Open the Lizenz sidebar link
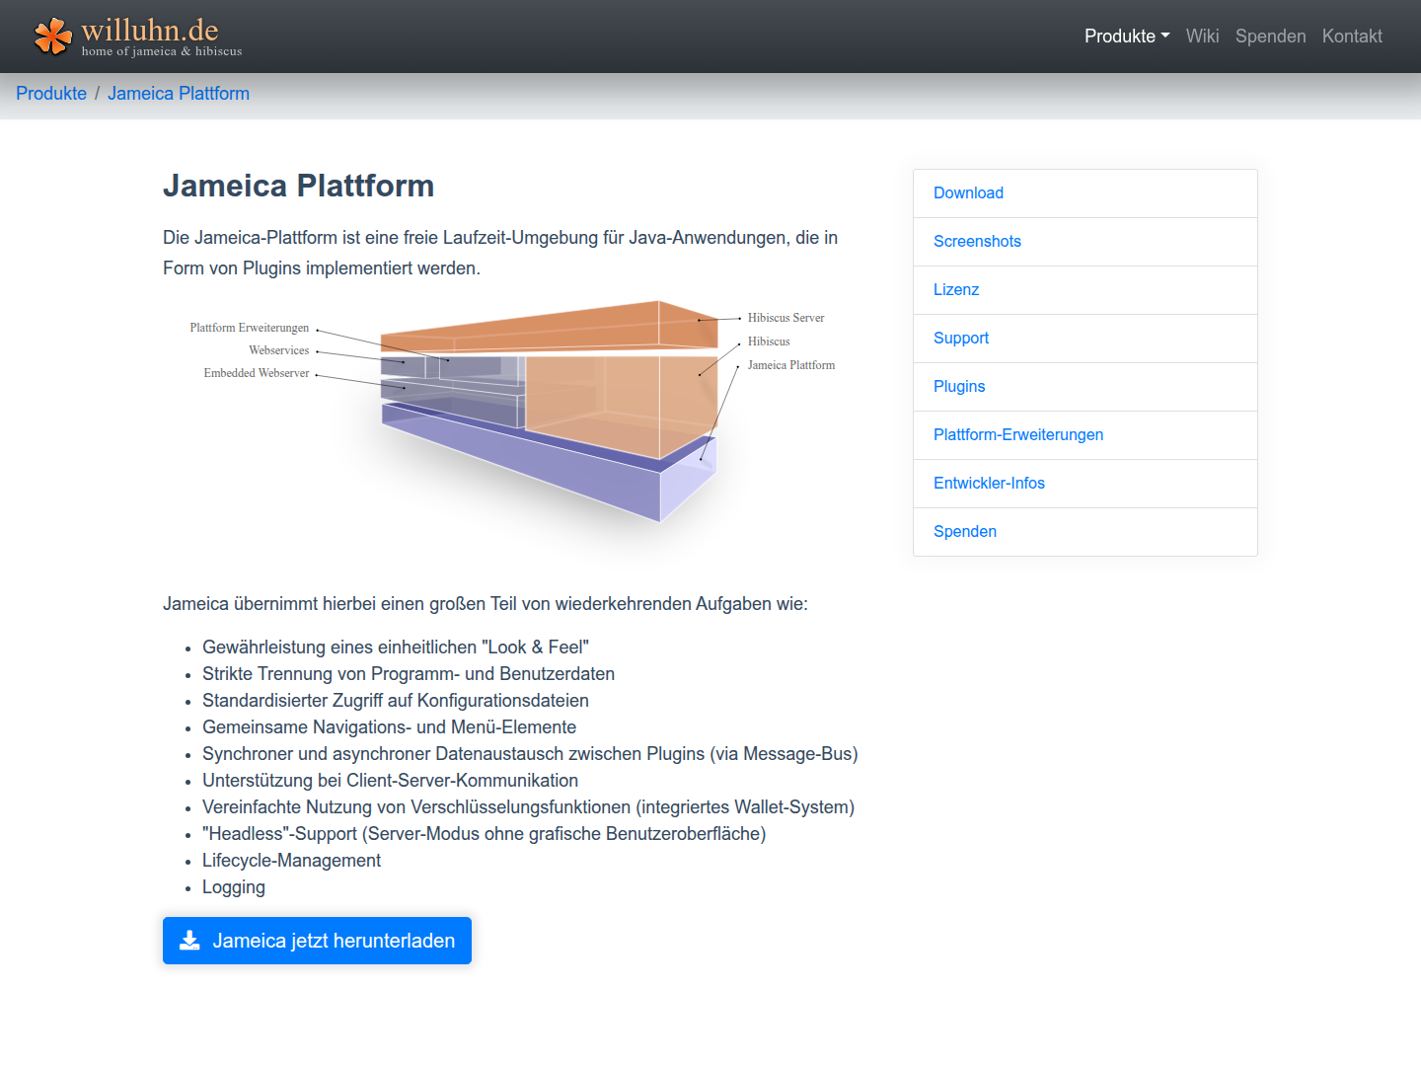Screen dimensions: 1421x1066 (1085, 290)
